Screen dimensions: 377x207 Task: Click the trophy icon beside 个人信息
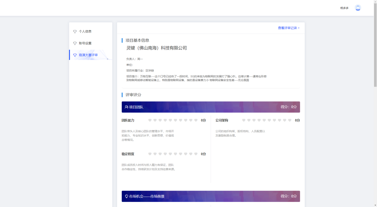[x=75, y=31]
